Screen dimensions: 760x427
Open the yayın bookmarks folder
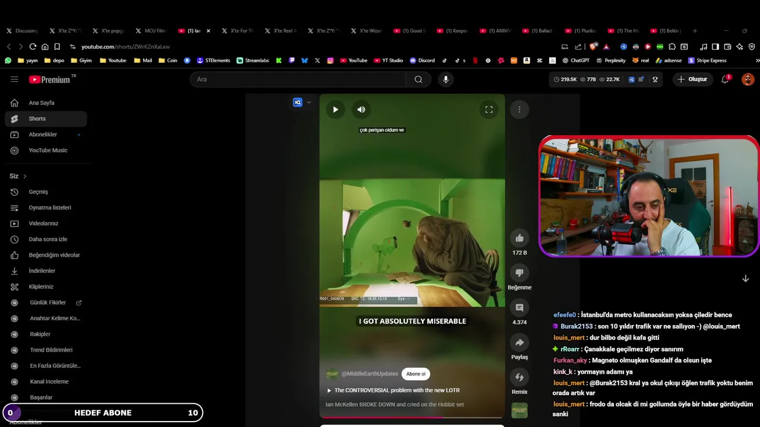tap(28, 60)
